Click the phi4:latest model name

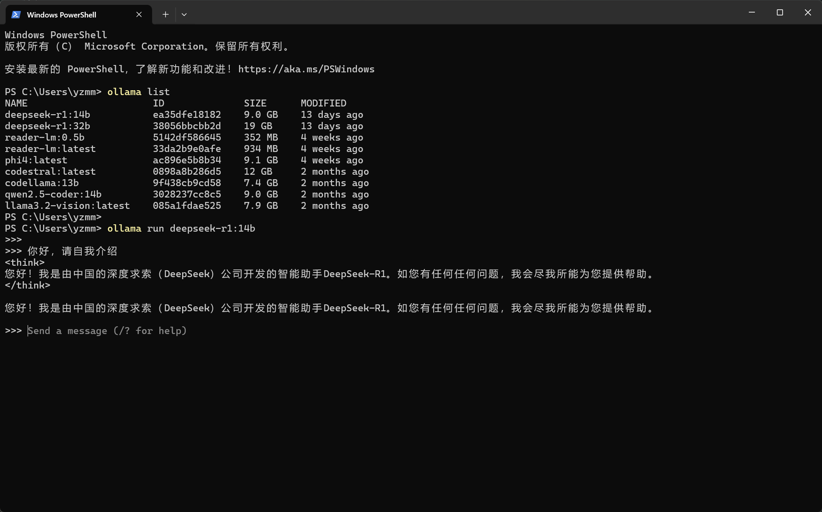[x=36, y=160]
